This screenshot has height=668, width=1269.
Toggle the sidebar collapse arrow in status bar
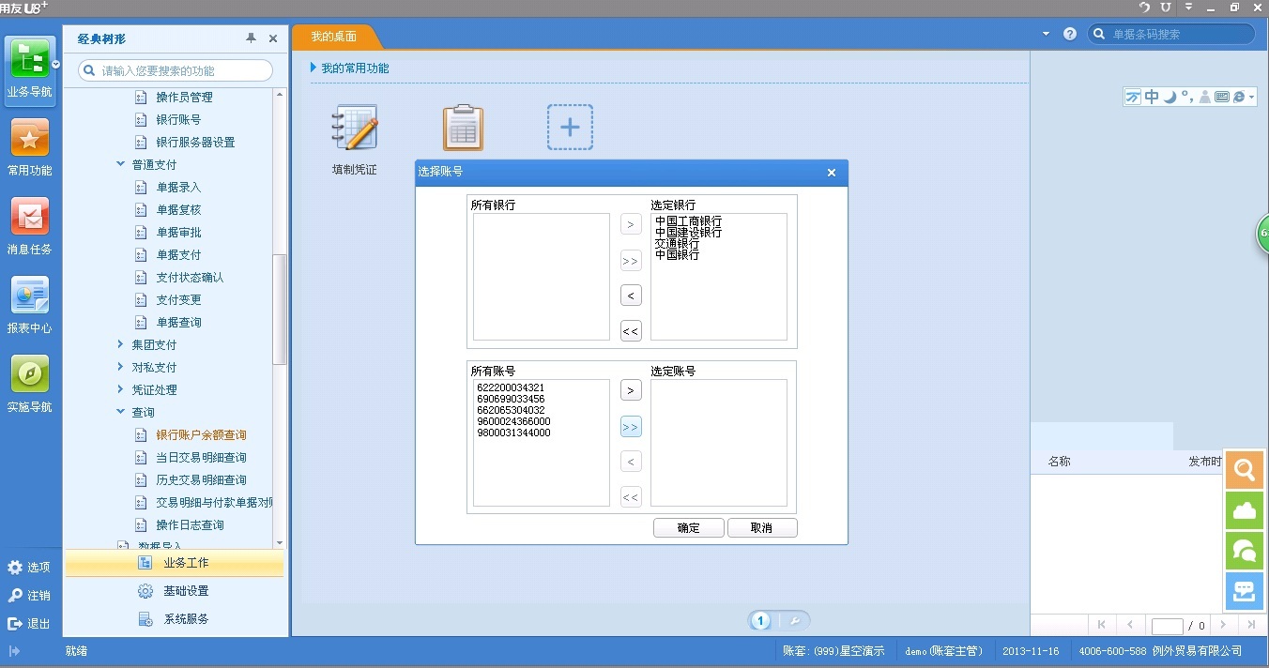click(x=14, y=651)
